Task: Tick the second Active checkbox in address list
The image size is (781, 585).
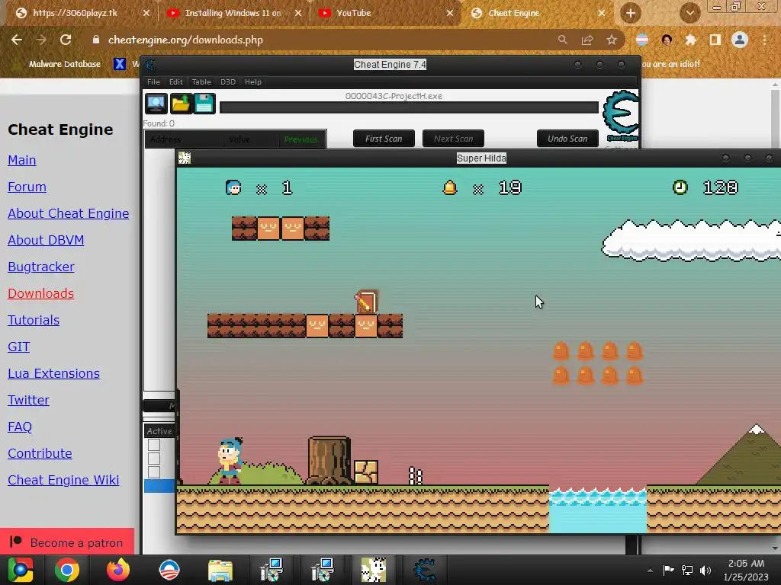Action: pyautogui.click(x=154, y=458)
